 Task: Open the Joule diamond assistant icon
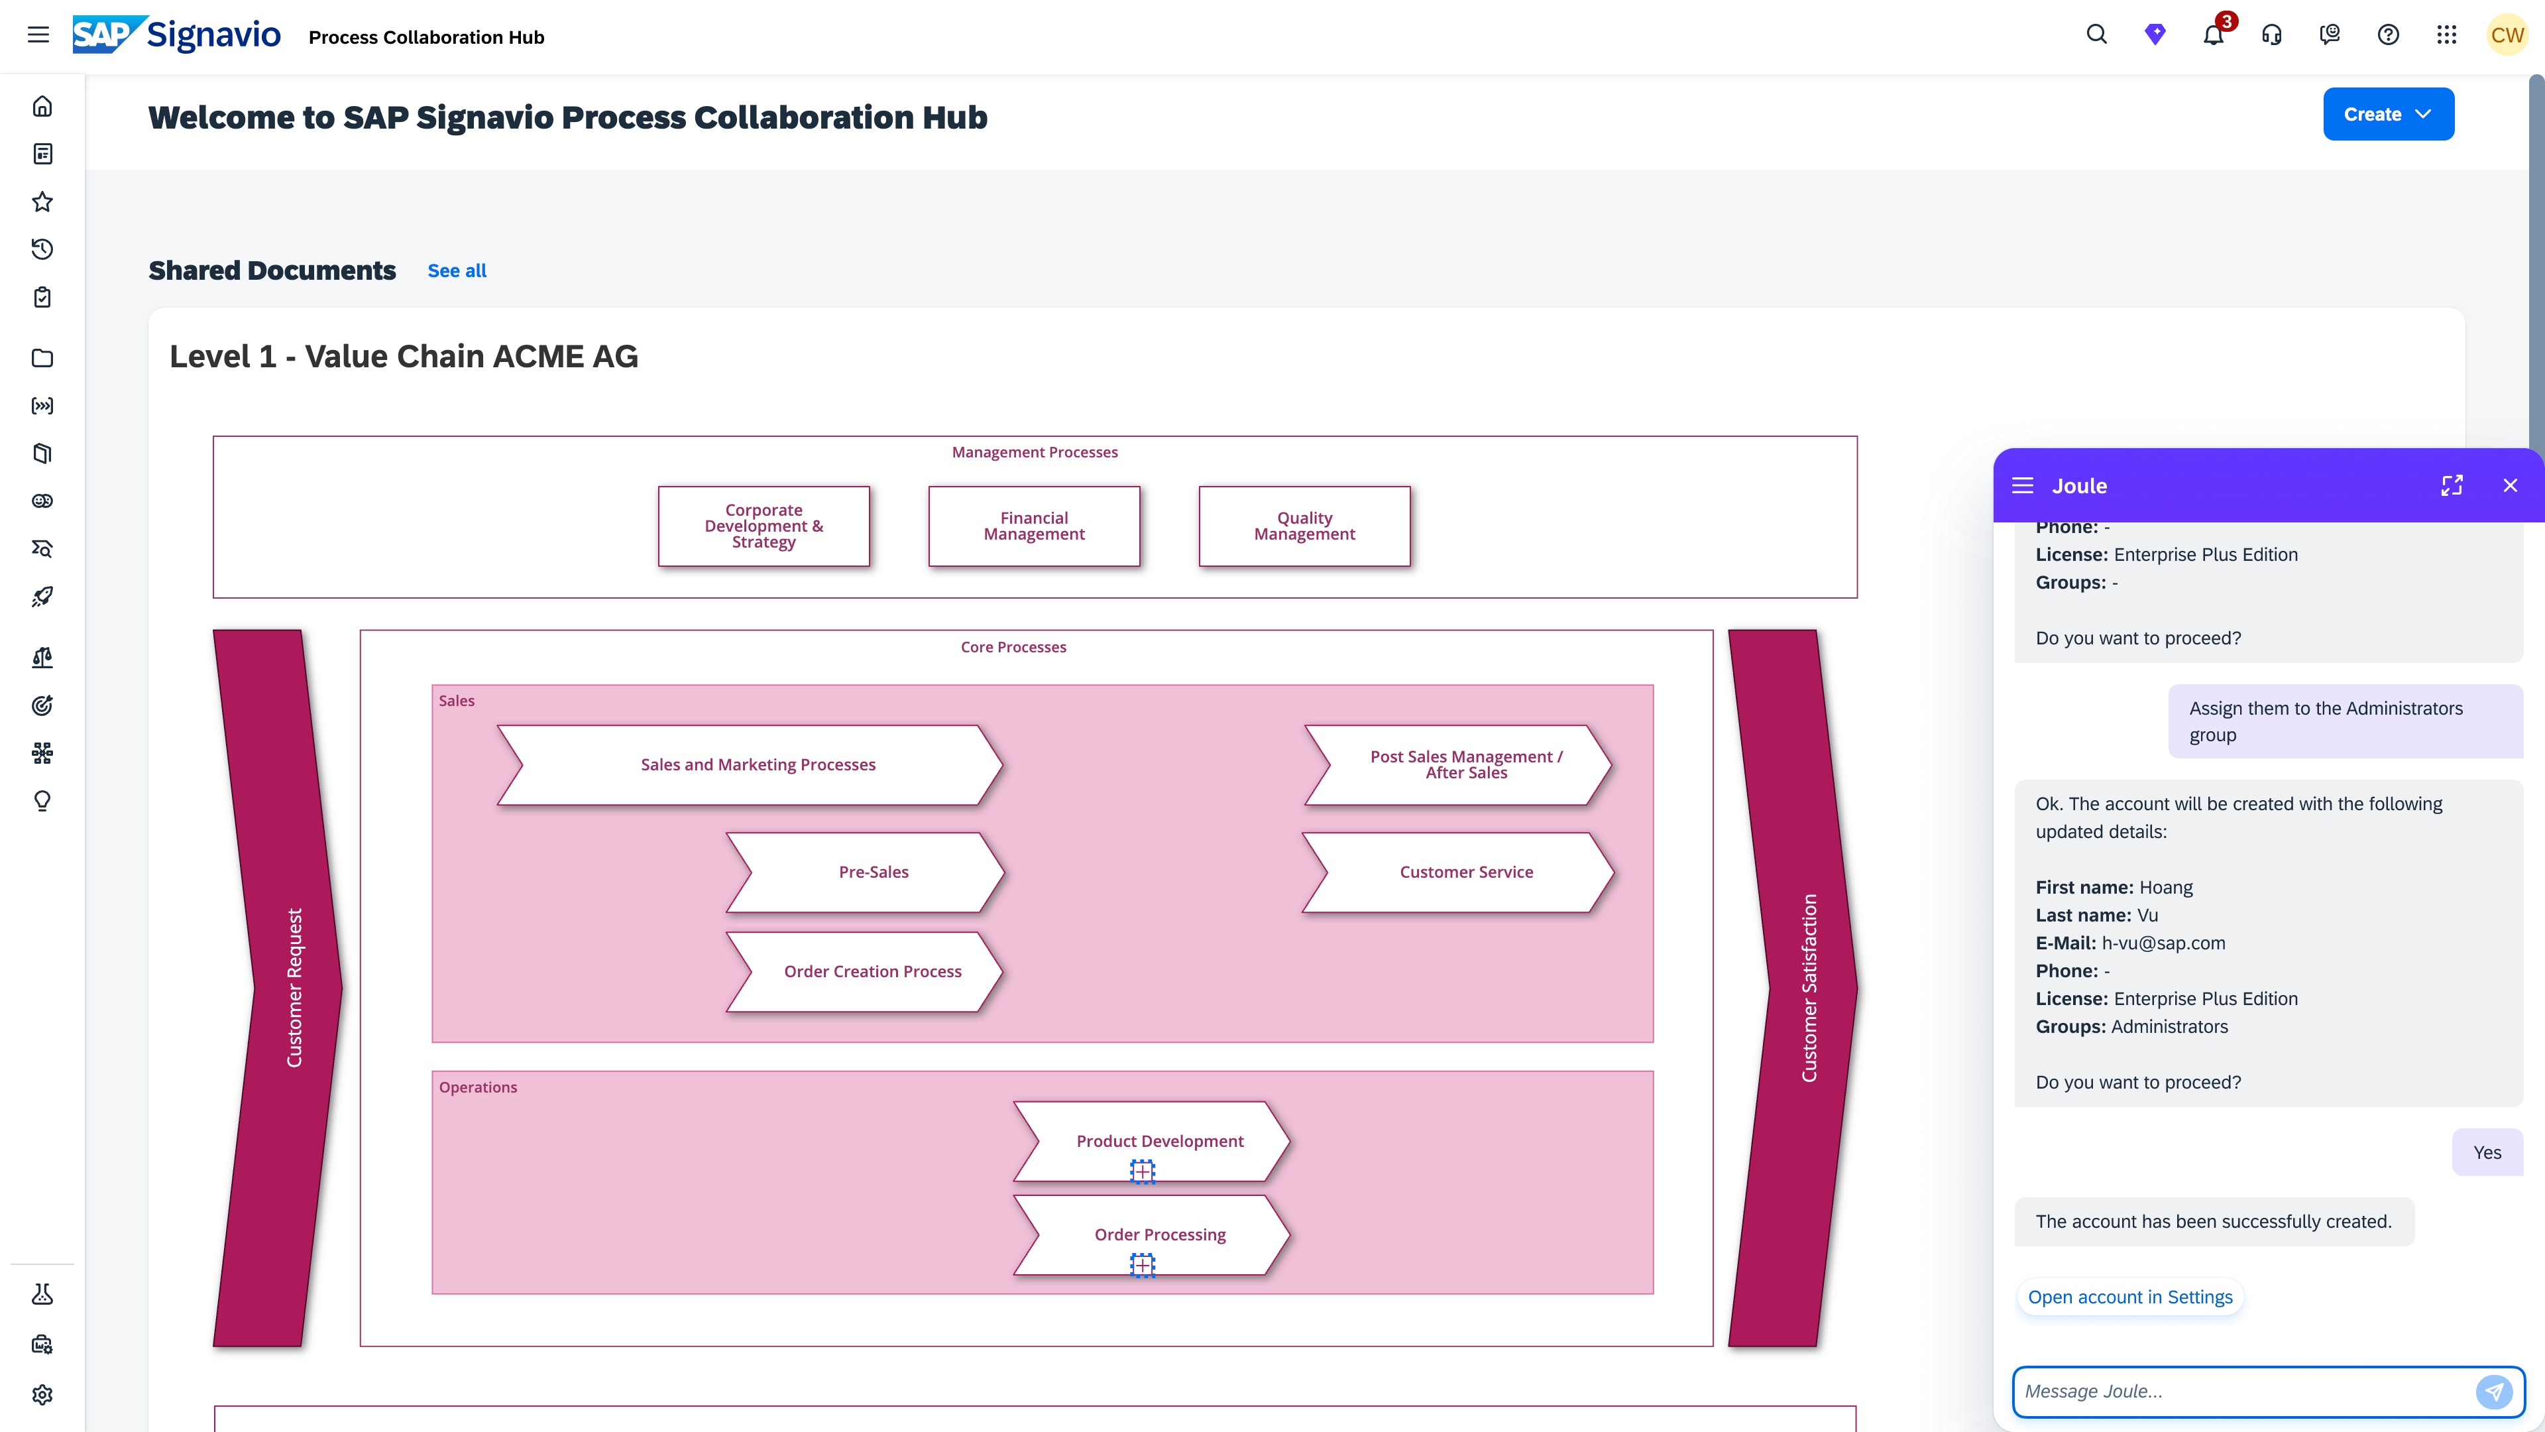2155,36
